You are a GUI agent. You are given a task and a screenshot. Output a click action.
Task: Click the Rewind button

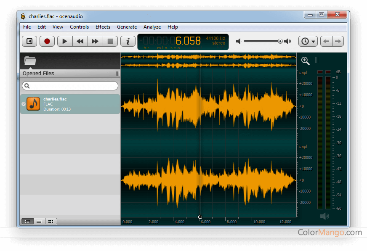[80, 41]
